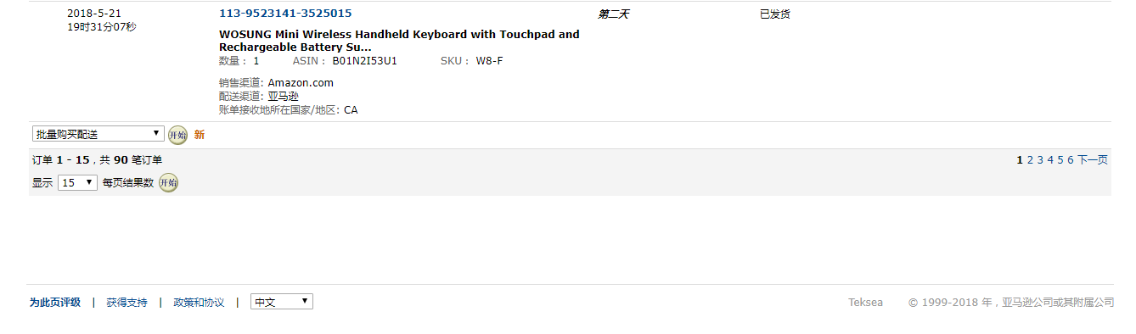
Task: Click the round 开始 button beside 每页结果数
Action: coord(168,182)
